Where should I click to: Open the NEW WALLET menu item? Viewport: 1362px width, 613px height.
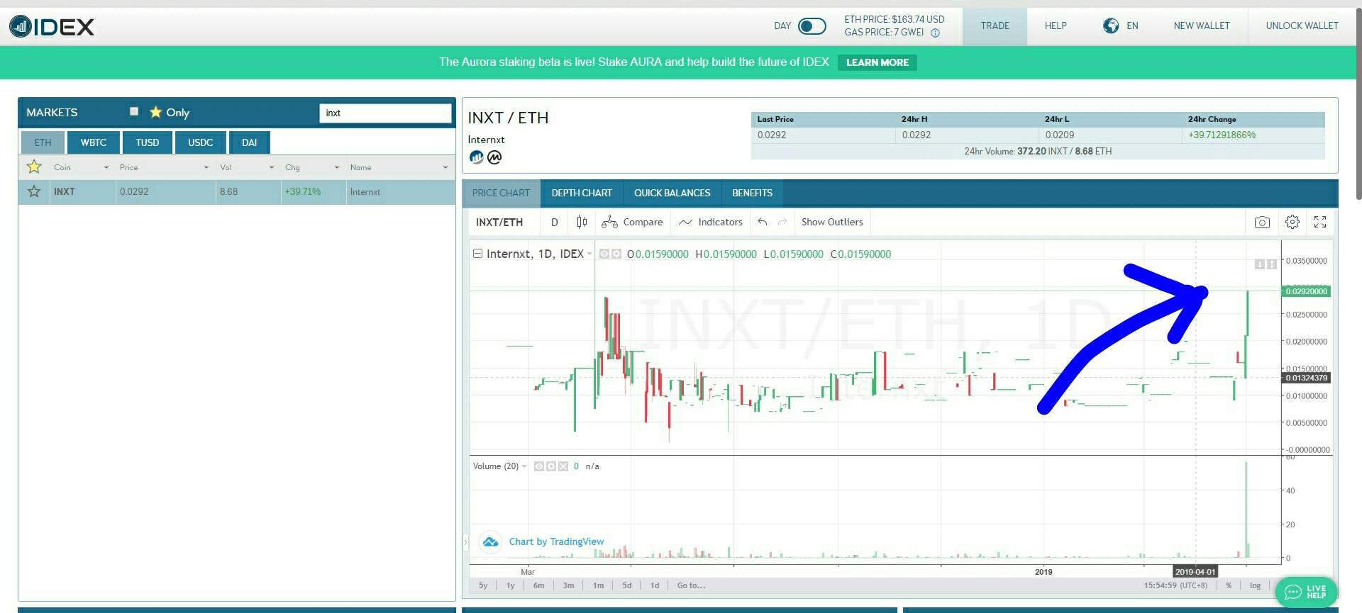coord(1202,26)
